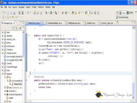Toggle the pin icon left of Mark Occurrences
The height and width of the screenshot is (103, 137).
[x=86, y=13]
